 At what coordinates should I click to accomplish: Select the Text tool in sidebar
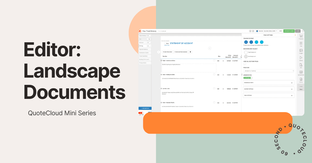[x=301, y=44]
